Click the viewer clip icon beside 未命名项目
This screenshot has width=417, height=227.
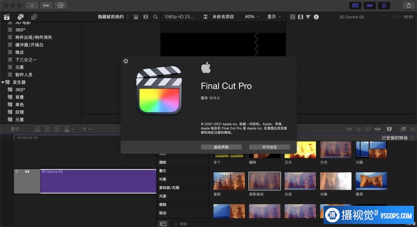click(x=205, y=17)
